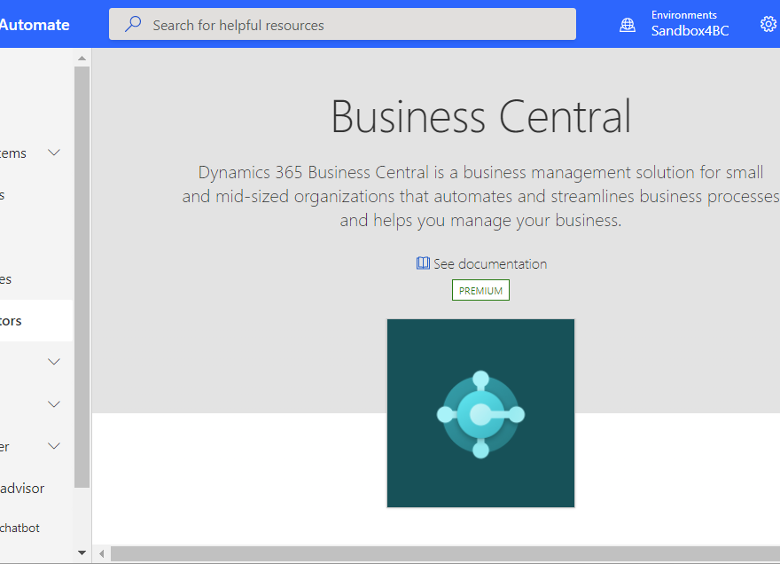Click the horizontal scrollbar thumb at bottom
Viewport: 780px width, 564px height.
(x=445, y=553)
